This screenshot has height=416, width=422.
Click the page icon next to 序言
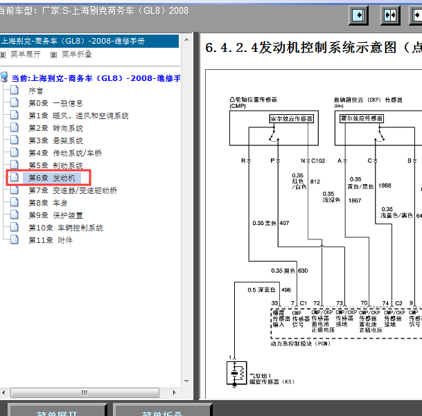pyautogui.click(x=15, y=90)
